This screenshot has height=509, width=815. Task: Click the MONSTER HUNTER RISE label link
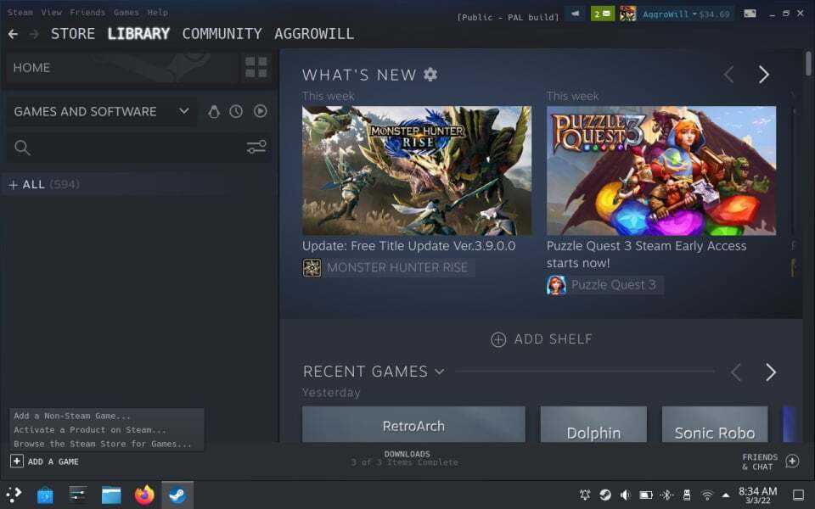[397, 267]
